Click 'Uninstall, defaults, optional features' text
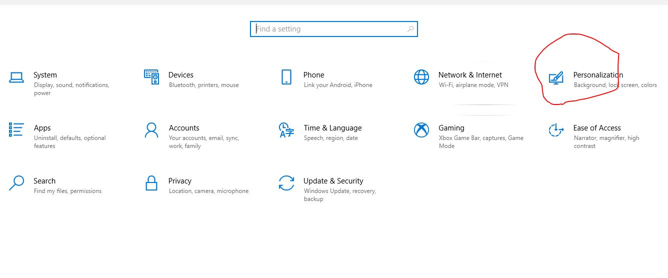Viewport: 668px width, 278px height. 70,142
